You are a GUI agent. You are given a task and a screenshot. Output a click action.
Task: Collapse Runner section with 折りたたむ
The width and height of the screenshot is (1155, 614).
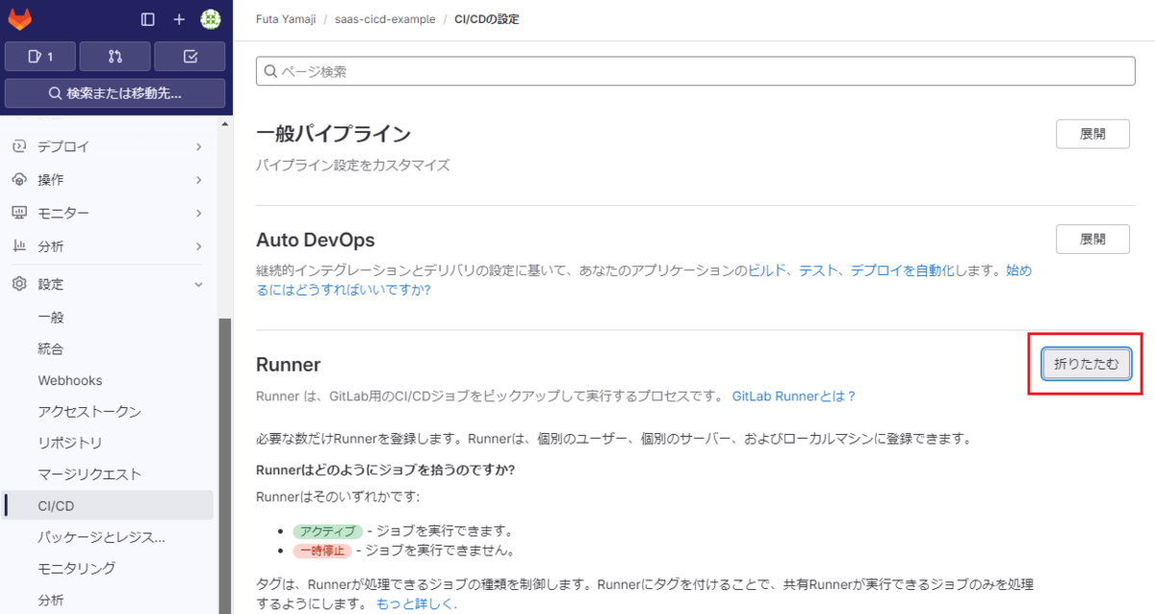coord(1087,364)
